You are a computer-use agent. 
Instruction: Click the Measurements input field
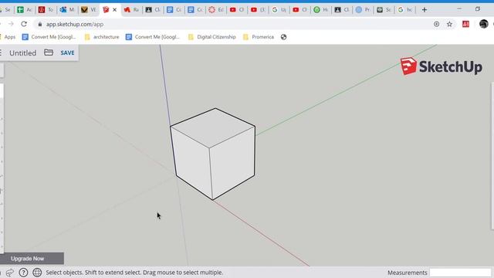pos(460,273)
